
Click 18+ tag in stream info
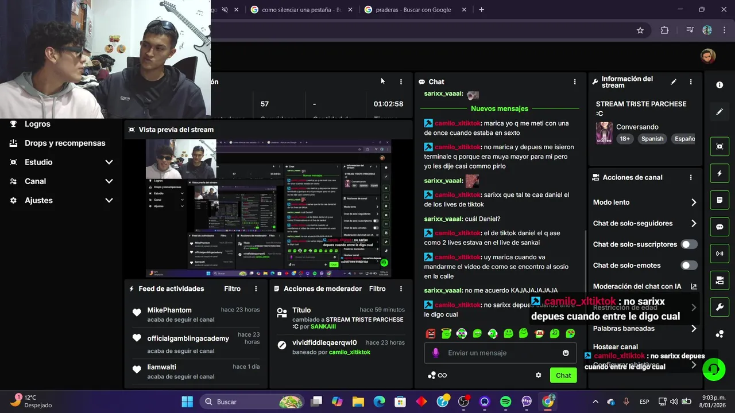625,139
